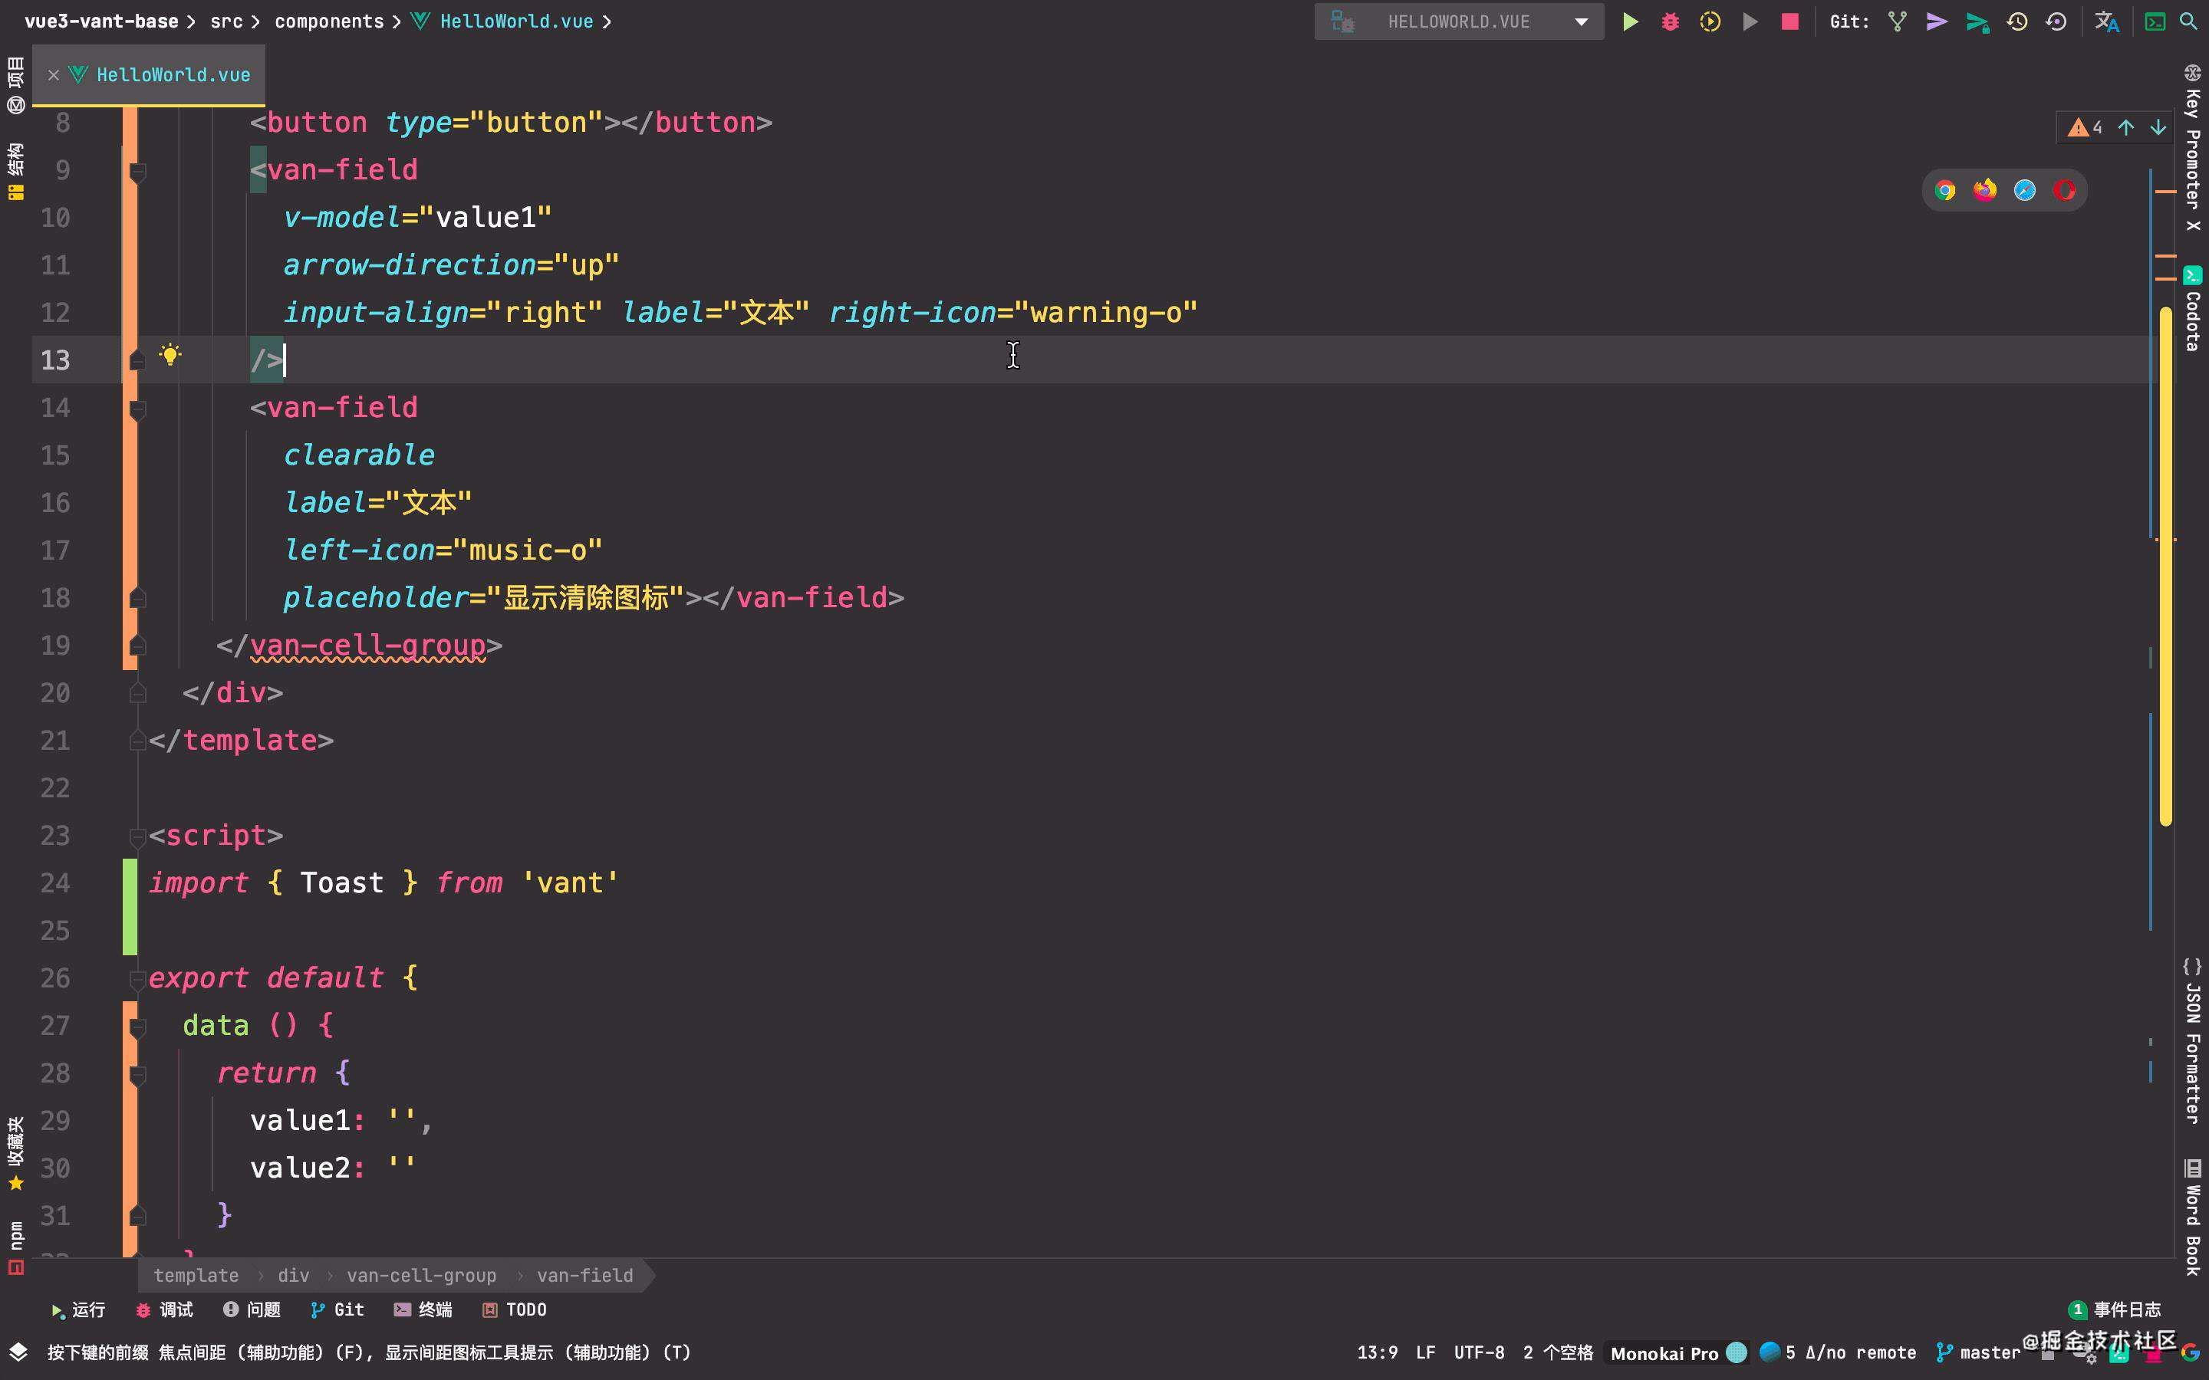Click components in navigation breadcrumb
Screen dimensions: 2209x1380
[x=328, y=21]
